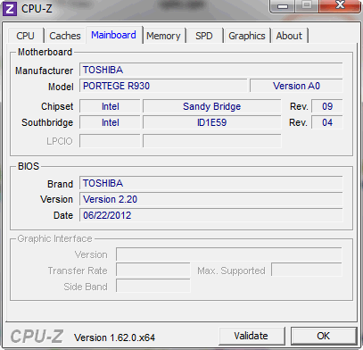Select the Manufacturer field showing TOSHIBA
Viewport: 363px width, 350px height.
(x=211, y=70)
